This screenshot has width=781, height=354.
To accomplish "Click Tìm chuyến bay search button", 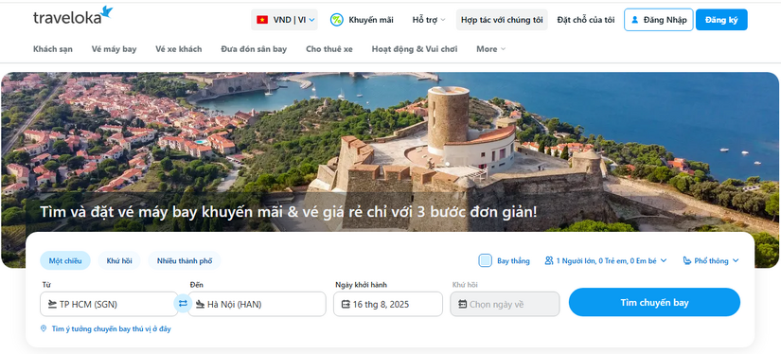I will click(x=654, y=302).
